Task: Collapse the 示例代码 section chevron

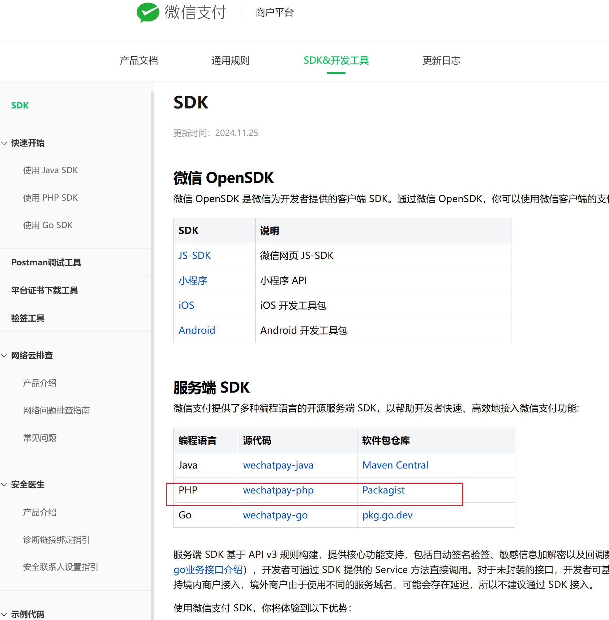Action: [4, 614]
